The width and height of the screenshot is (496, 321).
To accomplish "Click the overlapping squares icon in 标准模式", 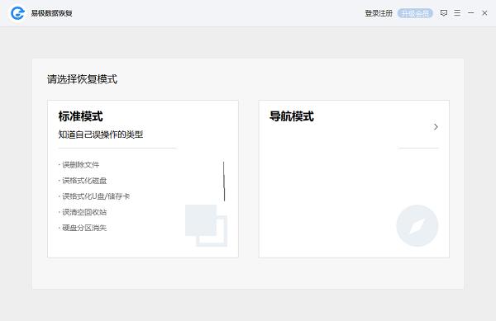I will 206,225.
